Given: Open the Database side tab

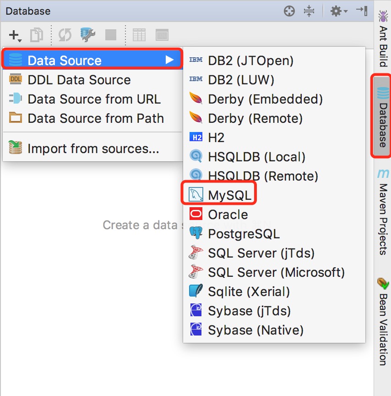Looking at the screenshot, I should click(x=382, y=115).
